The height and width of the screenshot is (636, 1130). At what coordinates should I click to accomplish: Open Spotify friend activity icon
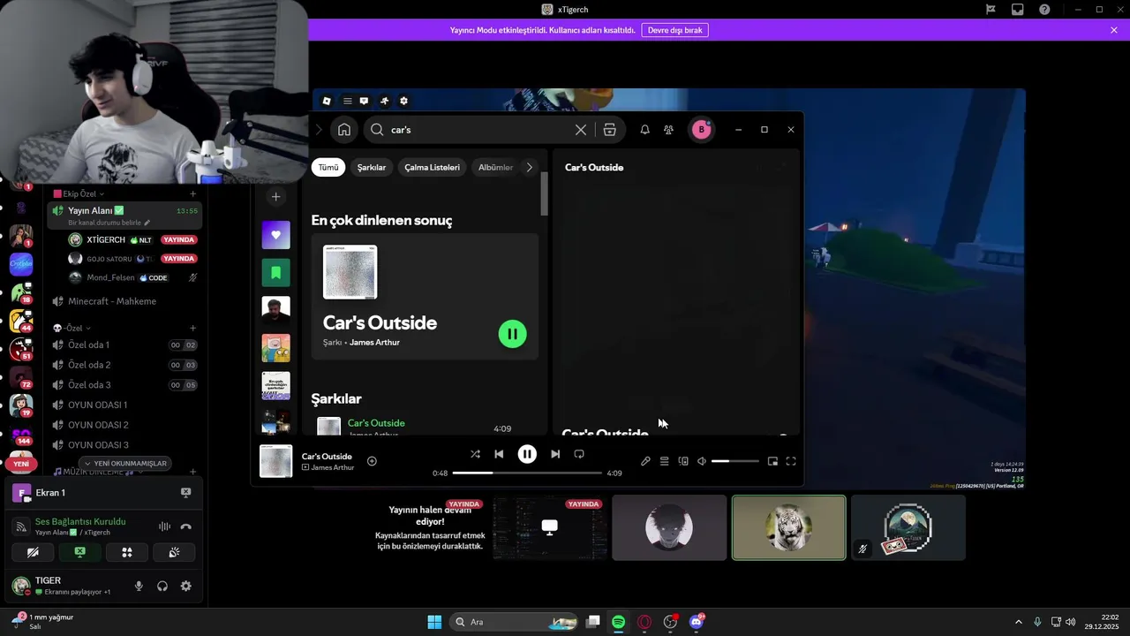point(668,130)
